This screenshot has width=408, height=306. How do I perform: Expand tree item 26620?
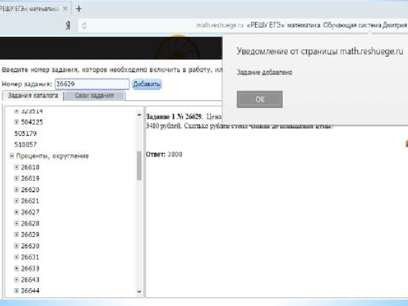pyautogui.click(x=17, y=190)
